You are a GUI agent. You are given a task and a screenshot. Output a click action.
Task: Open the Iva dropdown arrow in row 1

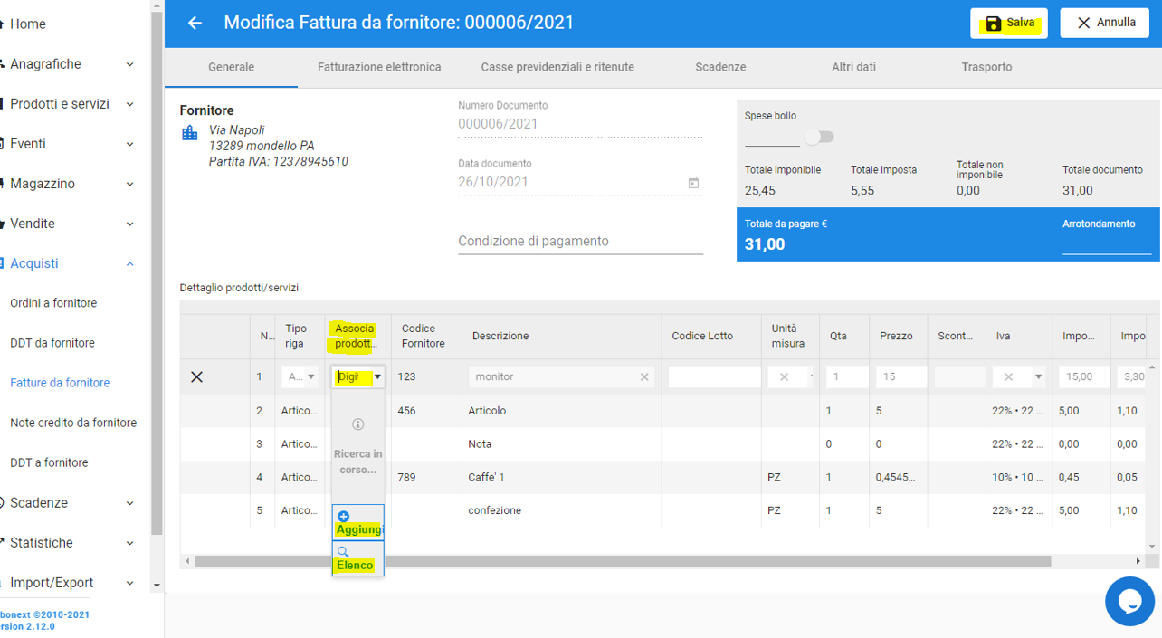tap(1039, 376)
